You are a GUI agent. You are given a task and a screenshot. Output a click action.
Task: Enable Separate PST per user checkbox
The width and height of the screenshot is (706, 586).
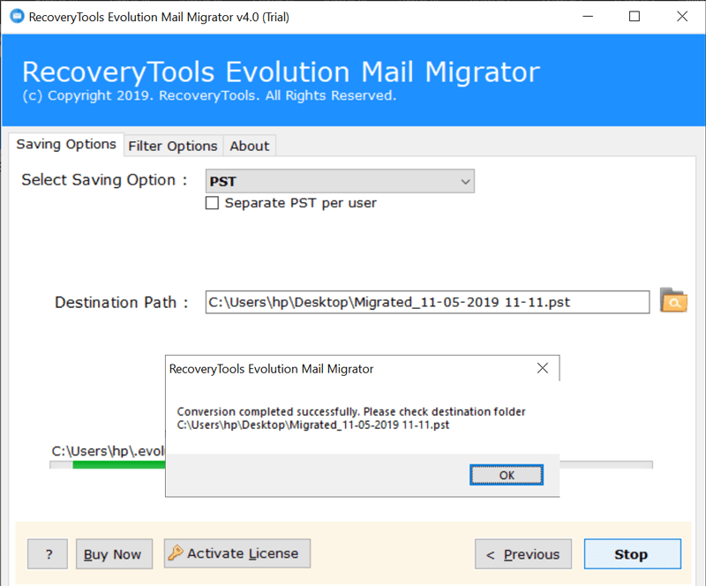[x=212, y=203]
